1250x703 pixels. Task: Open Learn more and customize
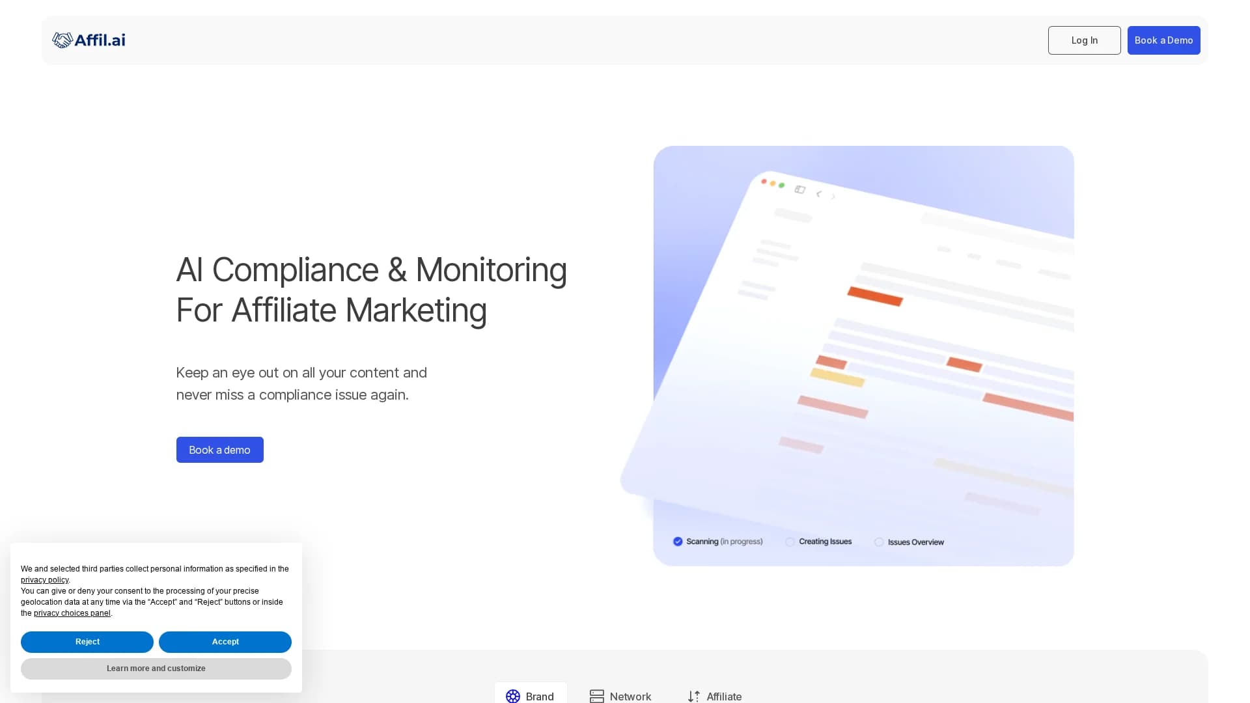[156, 669]
